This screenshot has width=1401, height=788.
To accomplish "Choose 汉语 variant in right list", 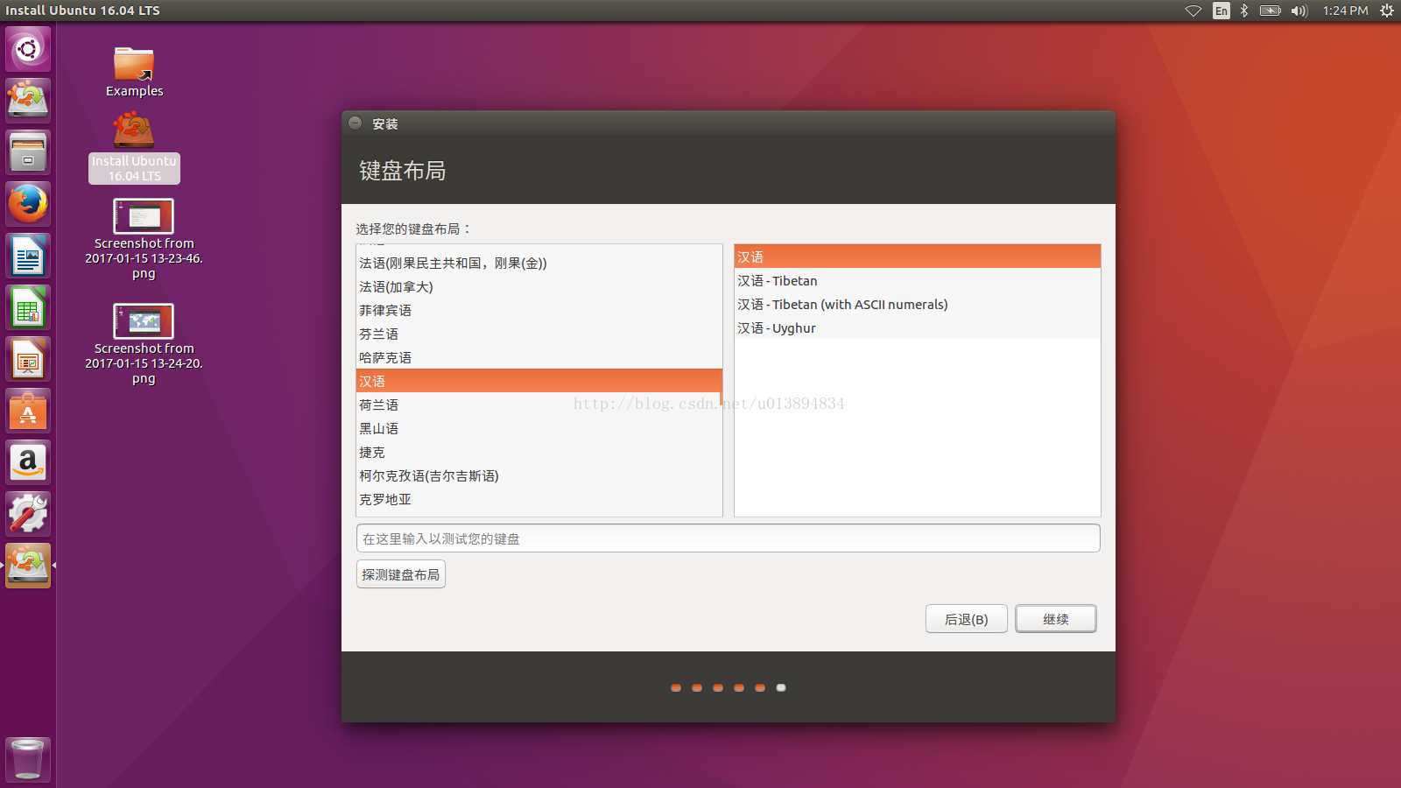I will 918,257.
